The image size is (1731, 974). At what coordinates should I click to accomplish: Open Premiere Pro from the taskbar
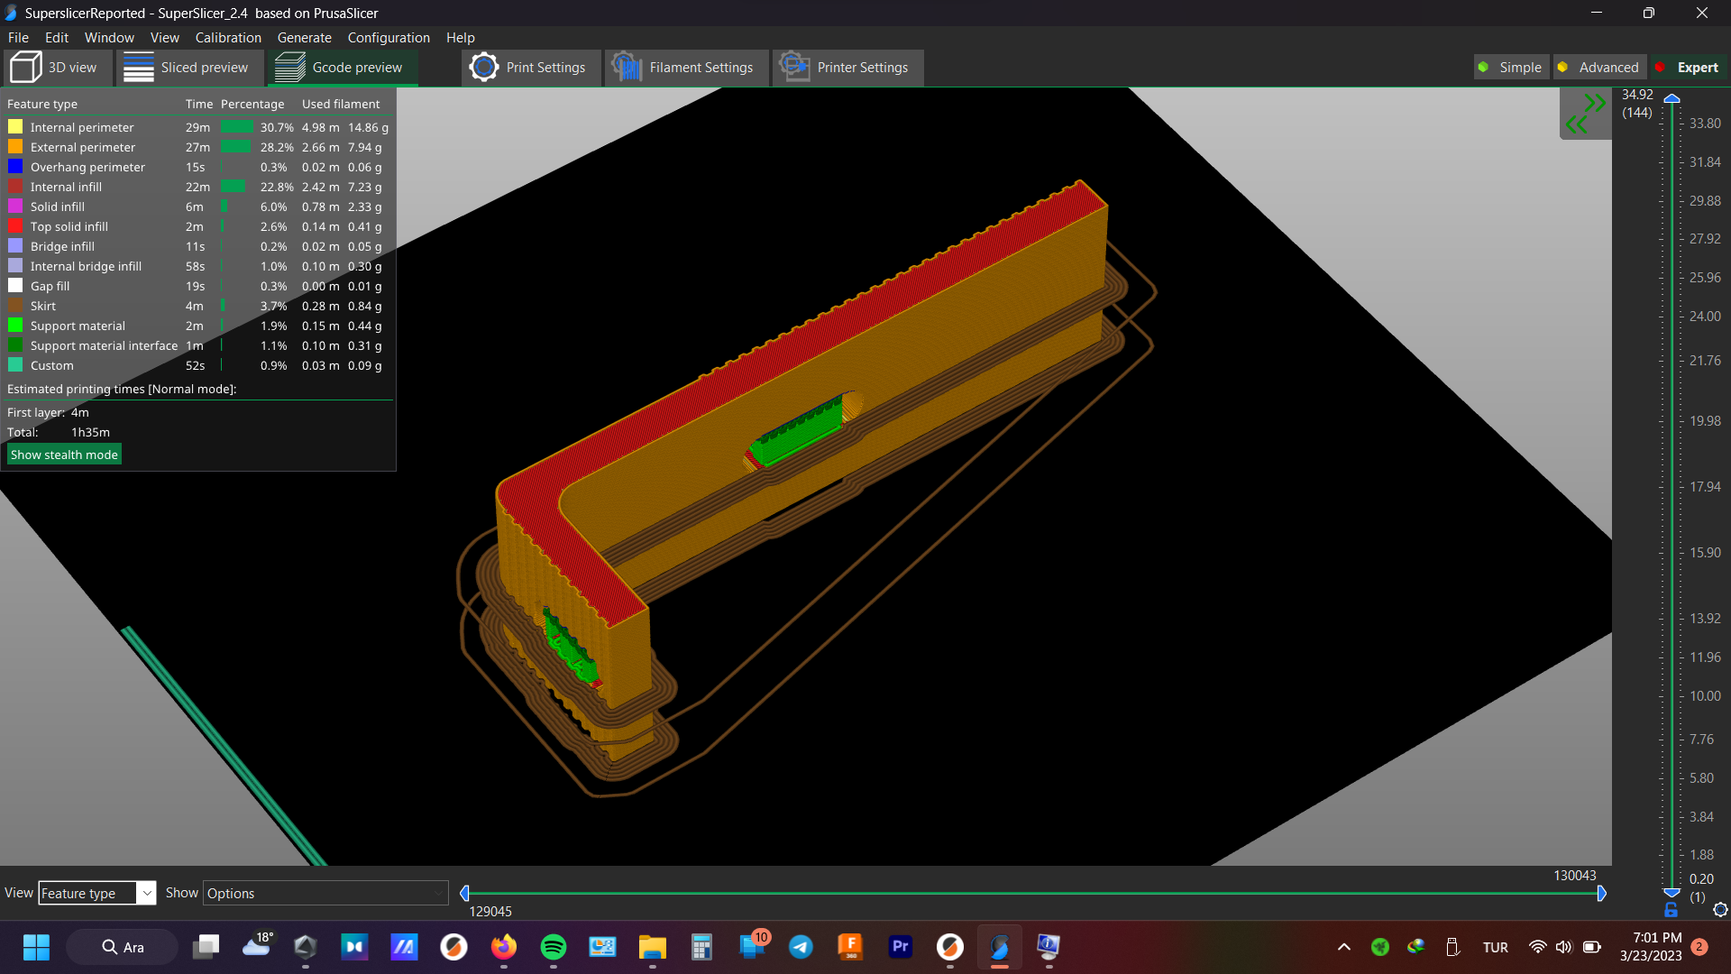pyautogui.click(x=900, y=947)
